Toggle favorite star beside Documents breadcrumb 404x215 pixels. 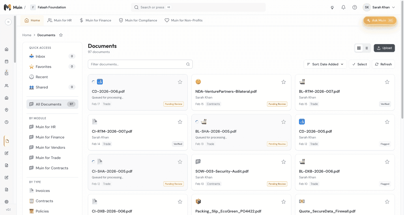61,35
